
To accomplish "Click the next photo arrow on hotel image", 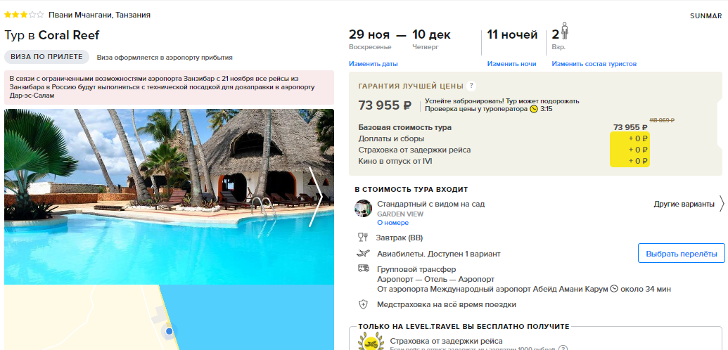I will 316,197.
